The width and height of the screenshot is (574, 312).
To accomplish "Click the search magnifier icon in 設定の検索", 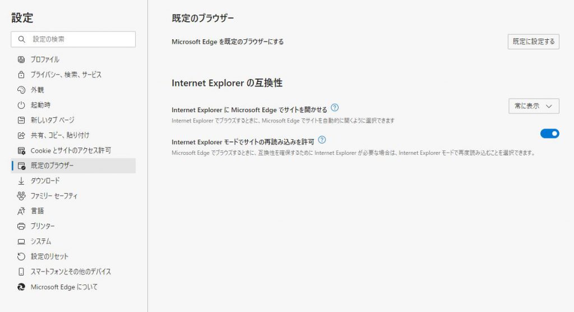I will tap(22, 39).
